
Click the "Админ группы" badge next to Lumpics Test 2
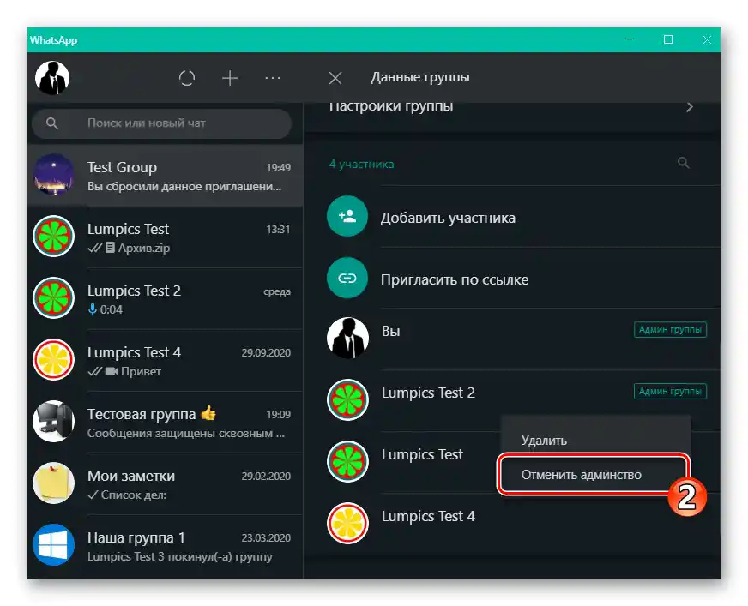coord(670,391)
